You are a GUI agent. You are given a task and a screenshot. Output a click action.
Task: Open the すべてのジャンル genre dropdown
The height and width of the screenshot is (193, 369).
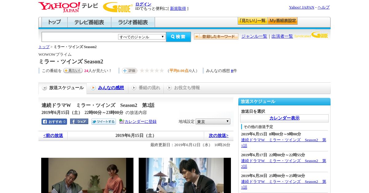(x=142, y=37)
